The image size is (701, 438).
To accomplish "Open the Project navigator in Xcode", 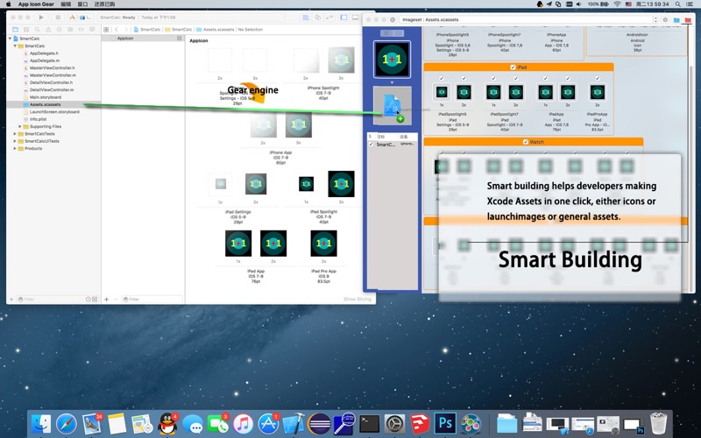I will pyautogui.click(x=15, y=30).
